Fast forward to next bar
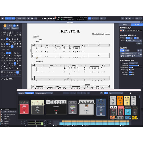The image size is (143, 143). pyautogui.click(x=51, y=19)
